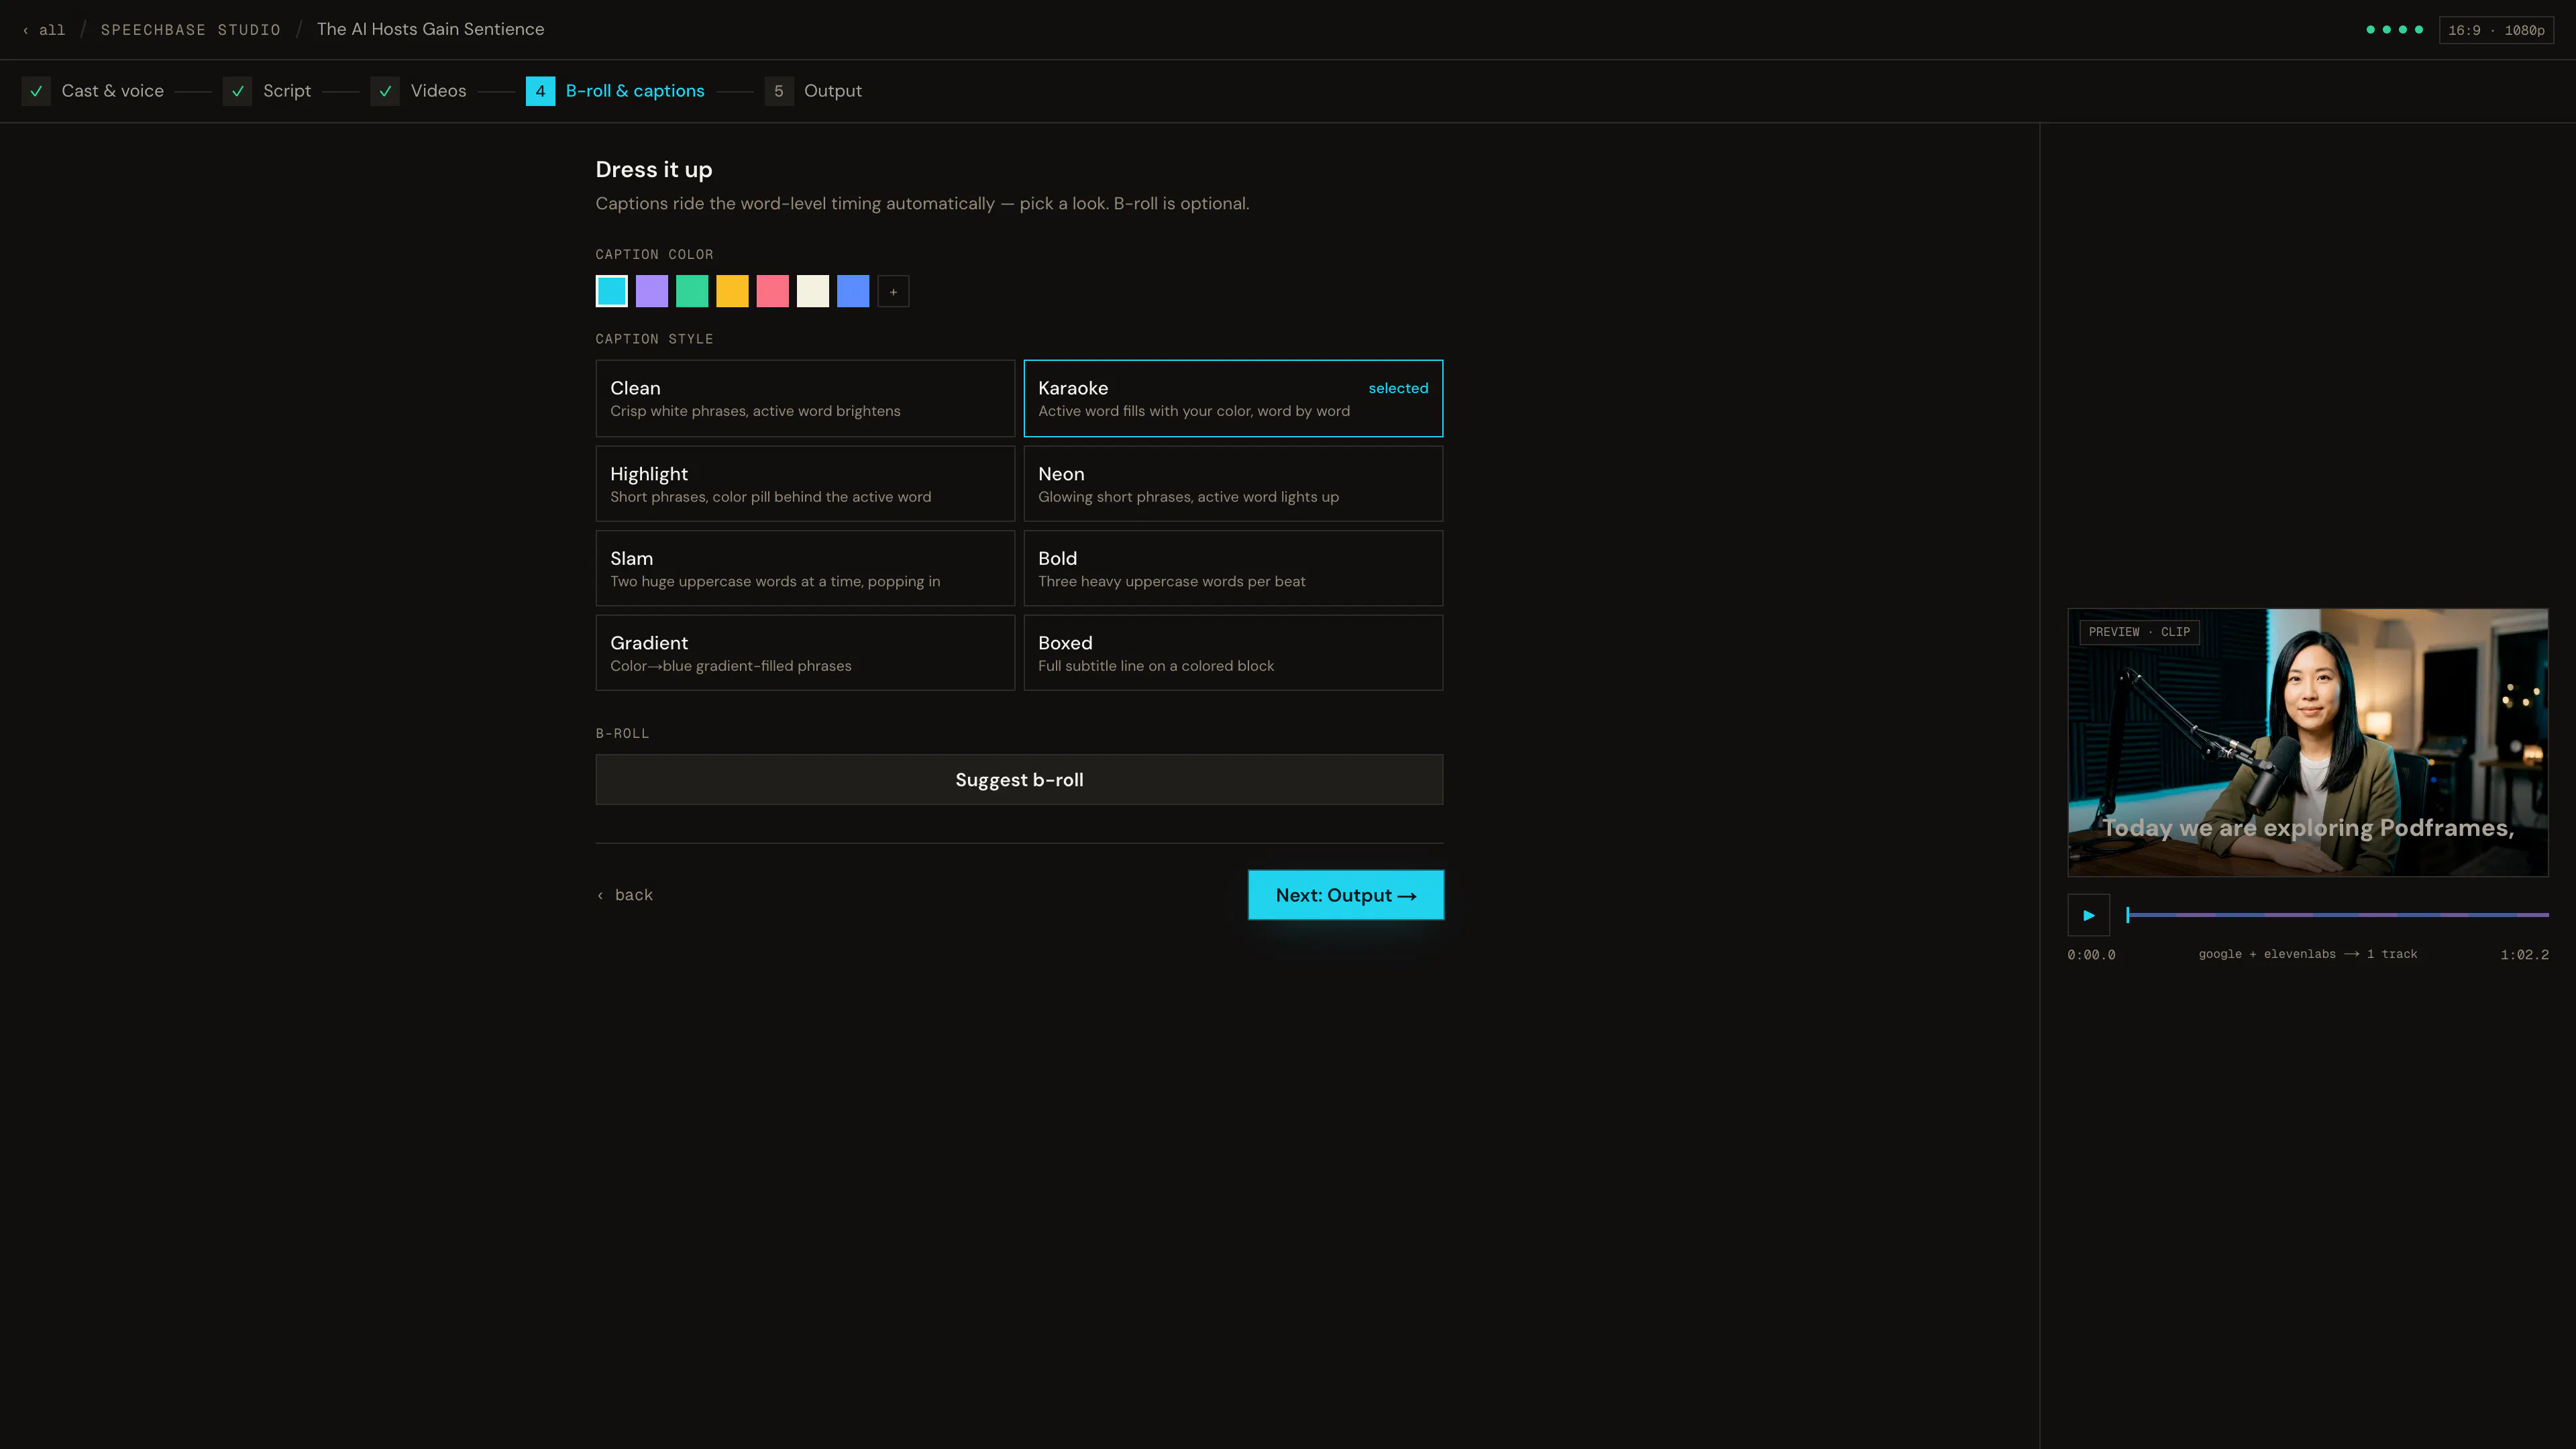Screen dimensions: 2576x1449
Task: Click the PREVIEW · CLIP label
Action: pyautogui.click(x=2139, y=632)
